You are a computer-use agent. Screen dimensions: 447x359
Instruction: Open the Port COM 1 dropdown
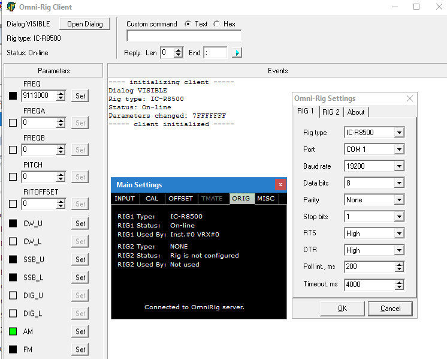click(x=400, y=149)
